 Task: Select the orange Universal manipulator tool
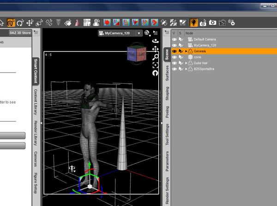point(11,23)
